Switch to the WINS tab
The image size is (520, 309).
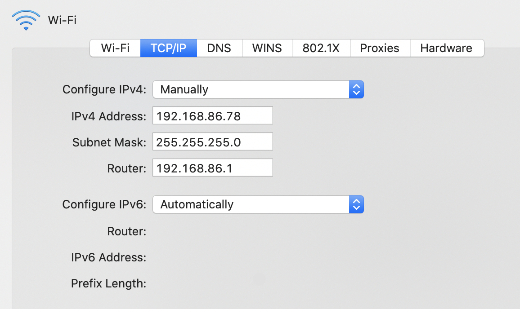[267, 48]
